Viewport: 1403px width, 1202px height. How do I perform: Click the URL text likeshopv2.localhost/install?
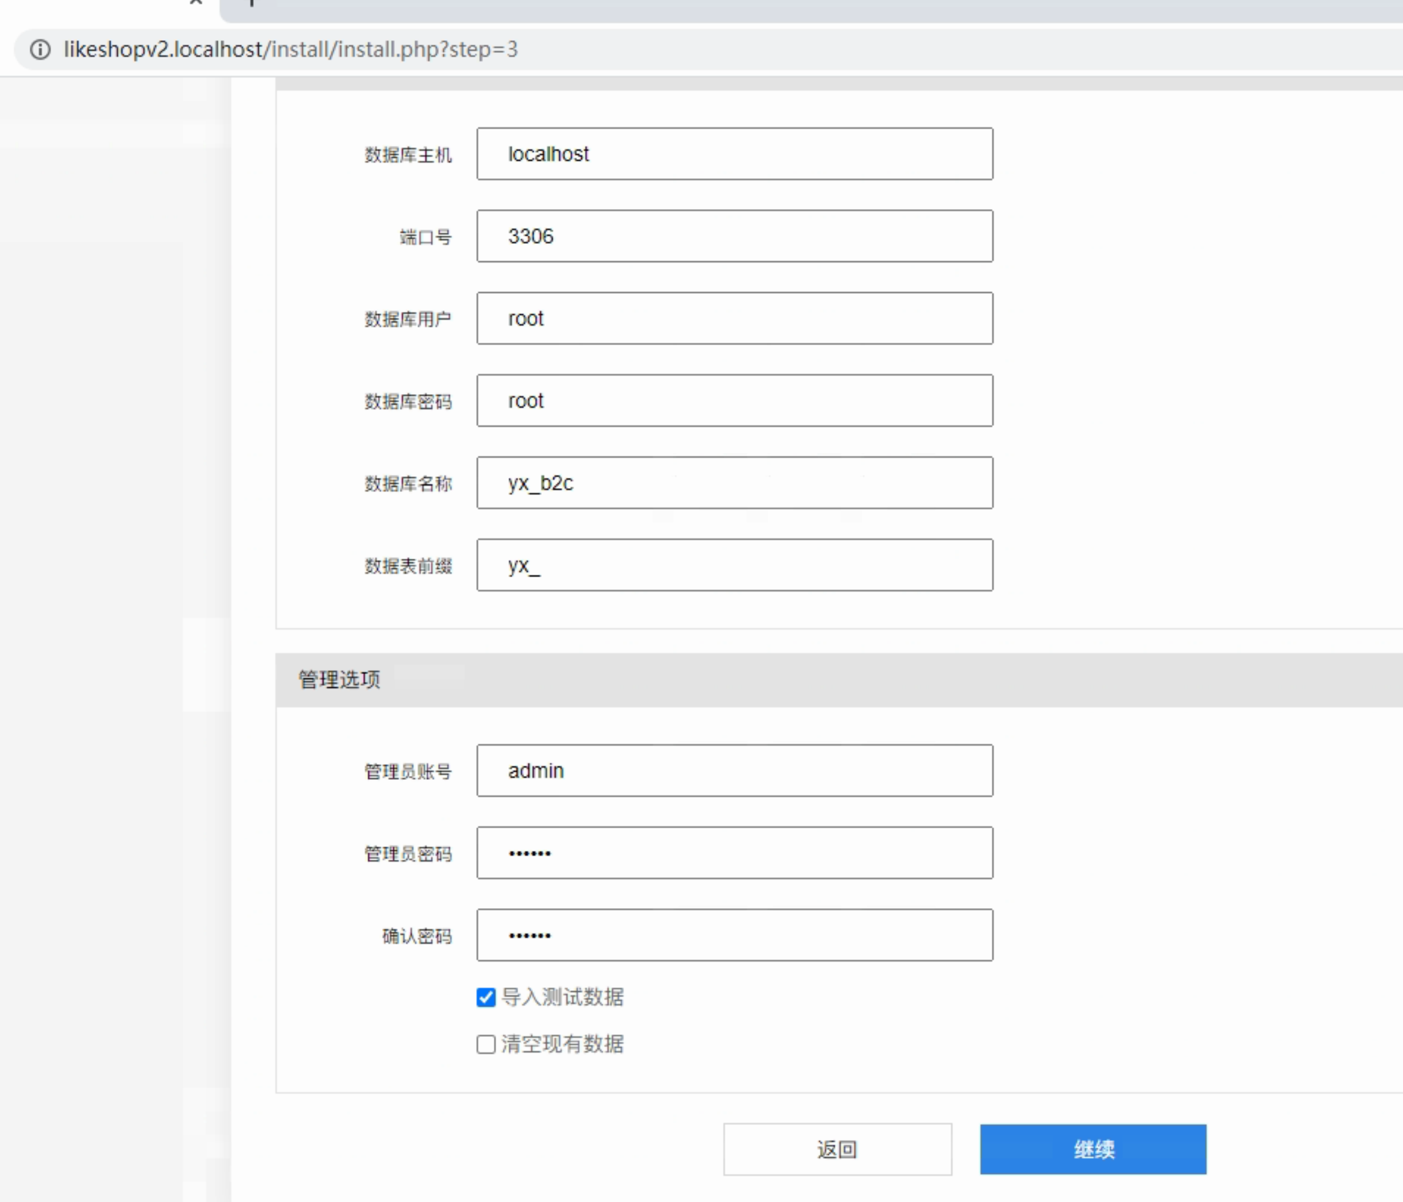(291, 50)
